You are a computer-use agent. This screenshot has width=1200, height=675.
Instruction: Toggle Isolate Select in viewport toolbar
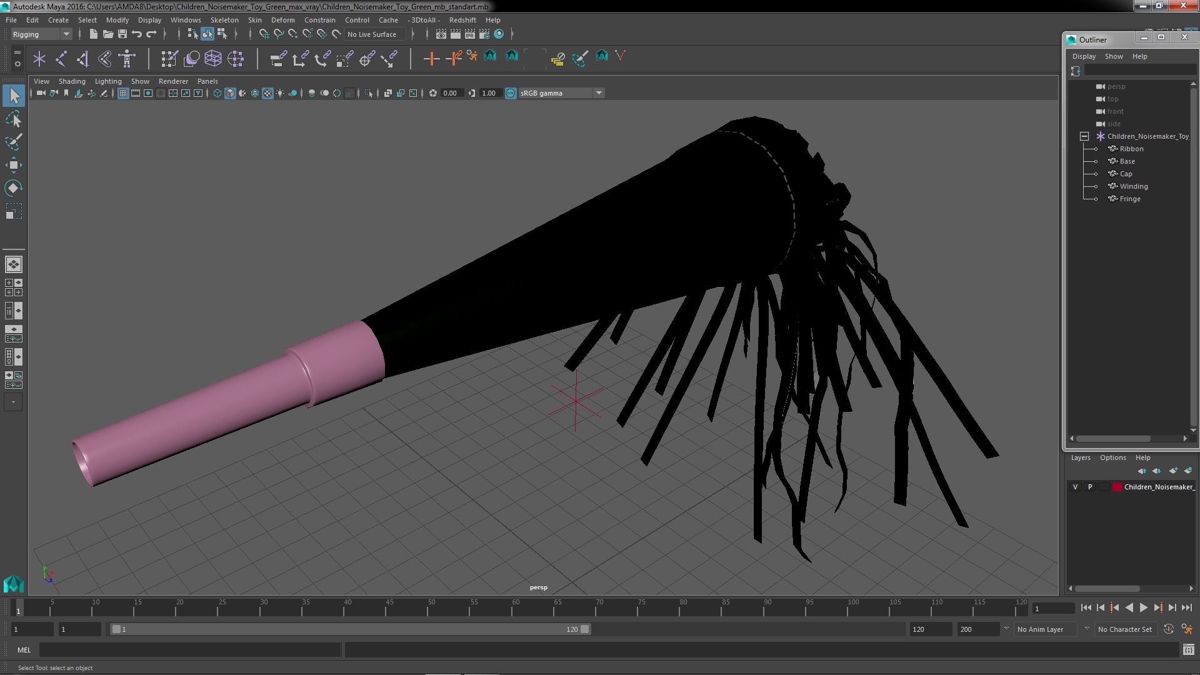point(369,93)
